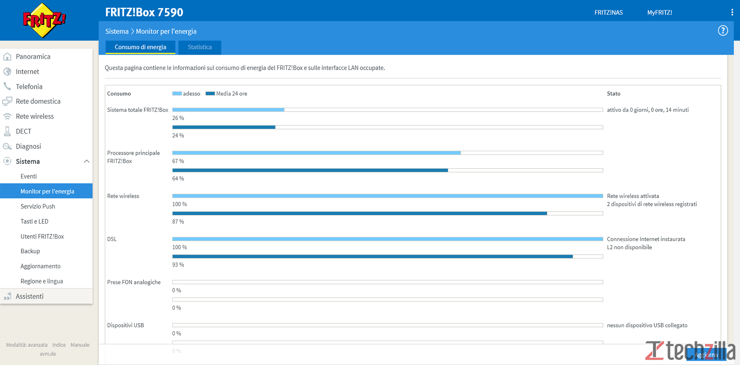Click Modalità: avanzata link

[x=27, y=345]
